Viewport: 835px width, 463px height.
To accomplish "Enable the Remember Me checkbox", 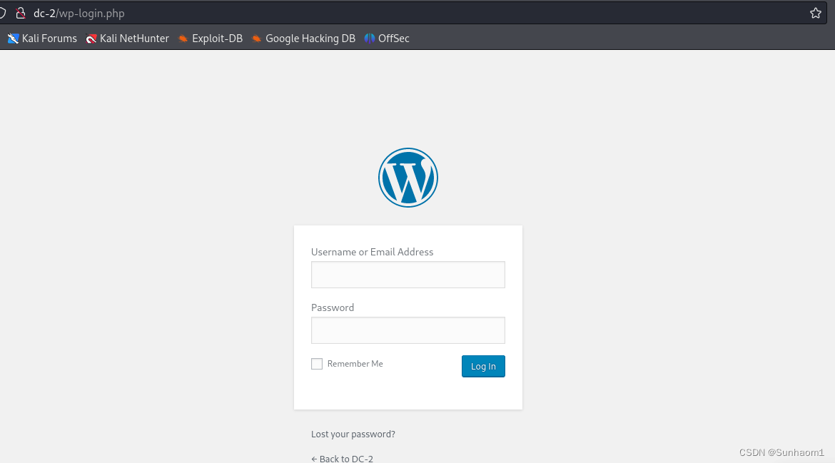I will 317,364.
